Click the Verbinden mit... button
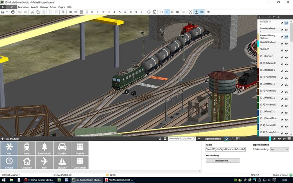This screenshot has height=183, width=293. (222, 160)
